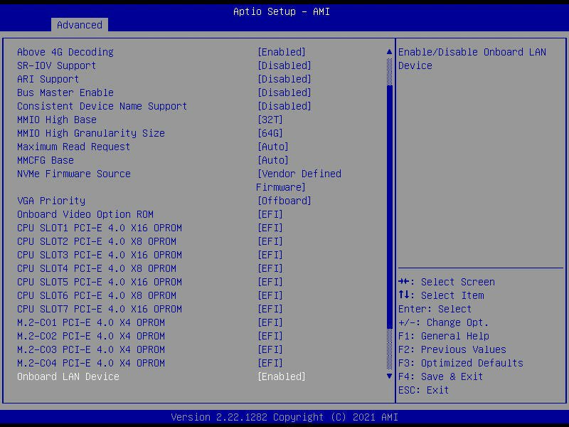This screenshot has width=569, height=427.
Task: Click the settings list scrollbar thumb
Action: click(x=390, y=207)
